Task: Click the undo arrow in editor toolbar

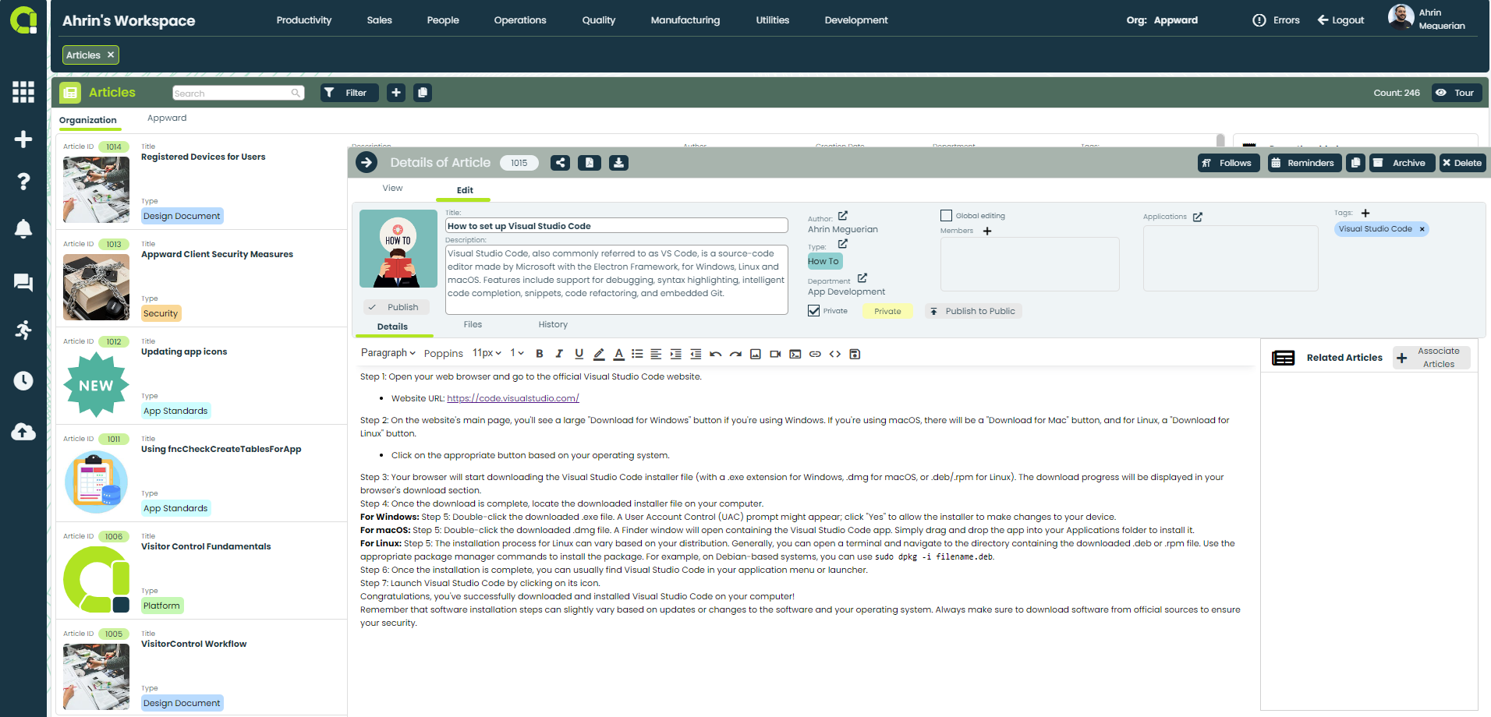Action: coord(715,354)
